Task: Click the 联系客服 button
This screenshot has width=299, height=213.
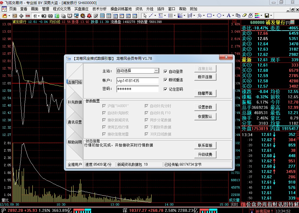Action: [205, 145]
